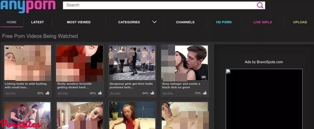
Task: Go to the Home tab
Action: (x=12, y=22)
